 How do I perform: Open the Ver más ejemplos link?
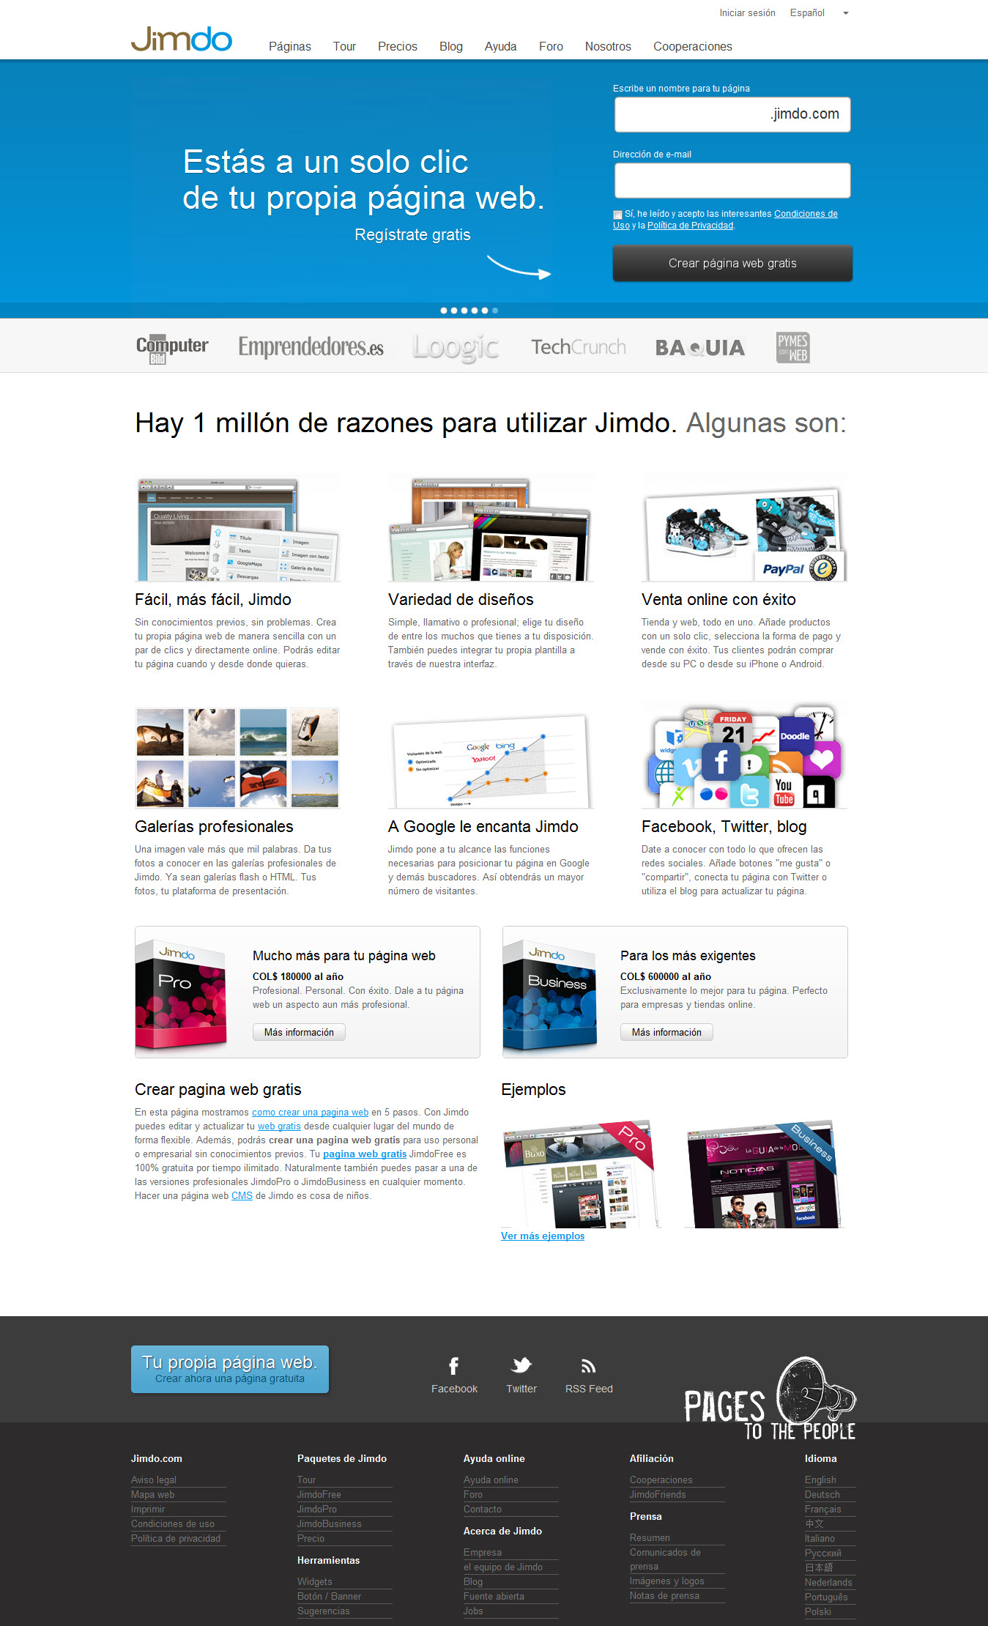click(x=543, y=1236)
